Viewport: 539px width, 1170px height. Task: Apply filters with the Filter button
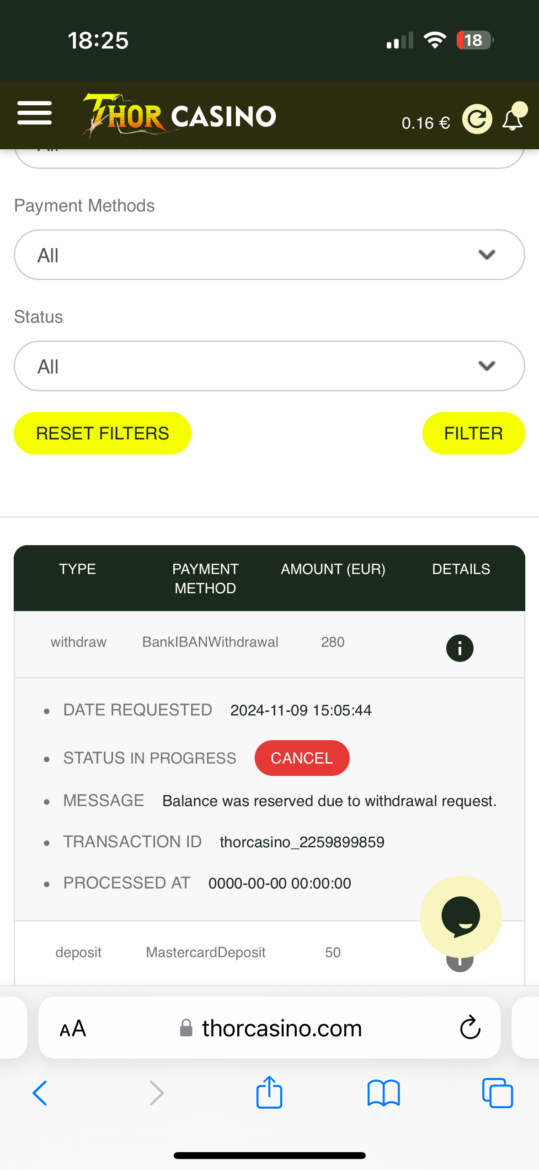473,433
